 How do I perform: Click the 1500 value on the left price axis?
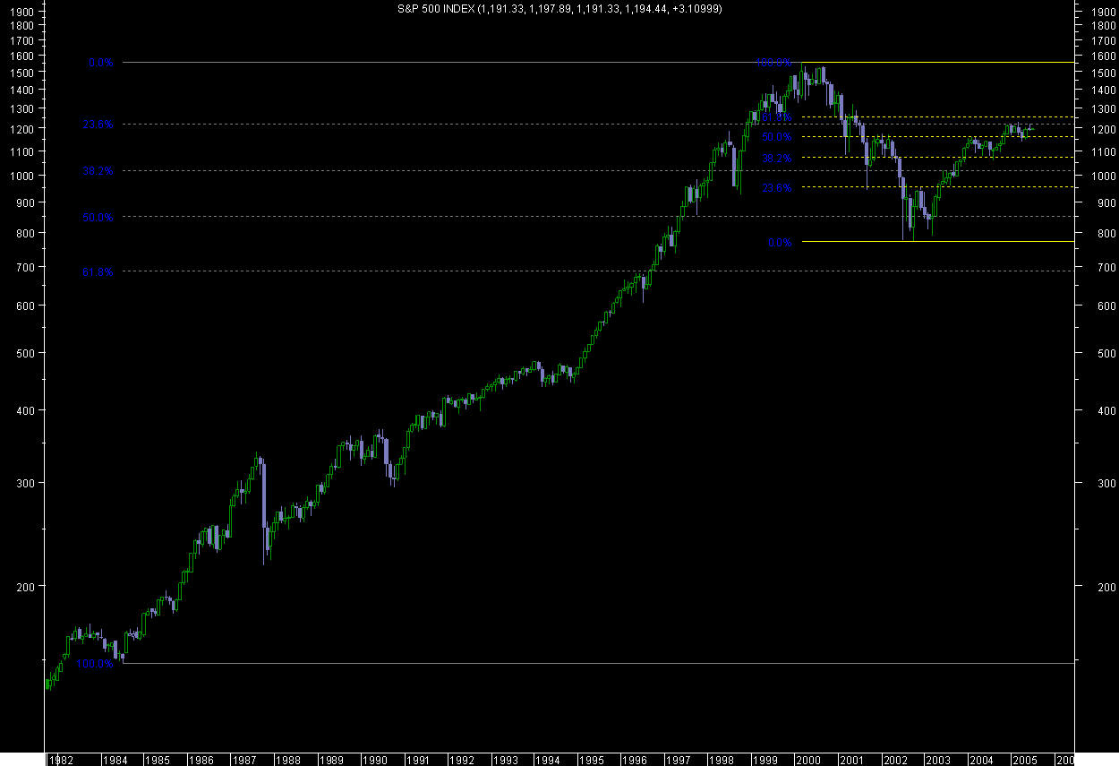(23, 72)
